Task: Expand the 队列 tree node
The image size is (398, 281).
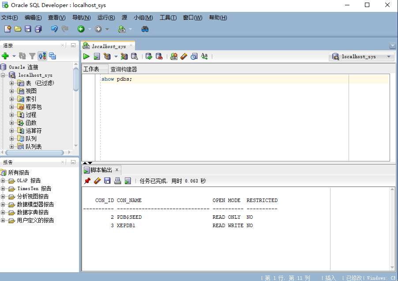Action: pyautogui.click(x=11, y=139)
